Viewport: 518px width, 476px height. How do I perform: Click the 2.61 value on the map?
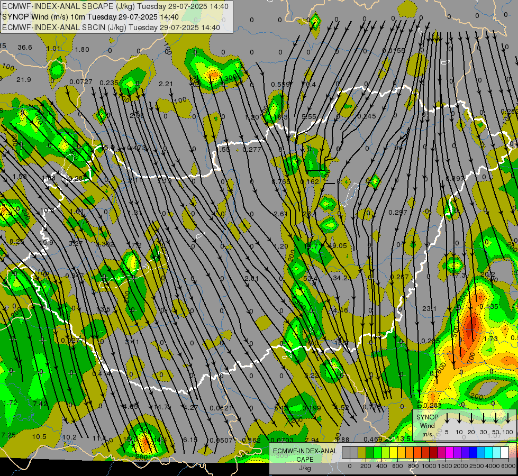point(281,214)
